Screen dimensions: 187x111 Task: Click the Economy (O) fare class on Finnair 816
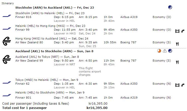tap(162, 17)
